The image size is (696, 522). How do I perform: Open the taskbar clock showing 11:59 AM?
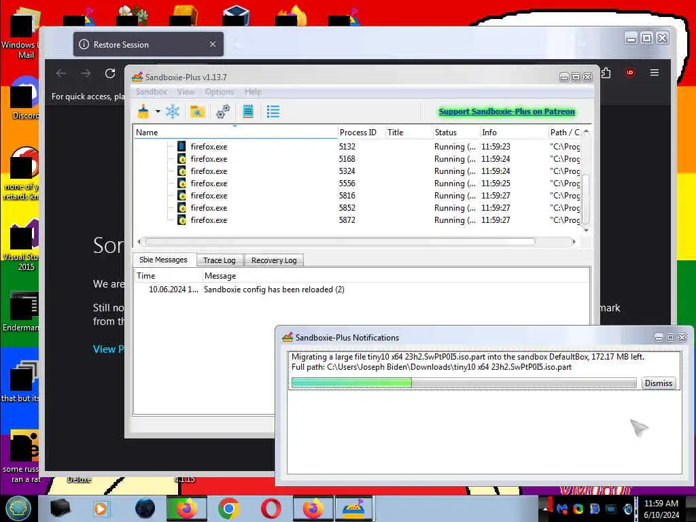point(661,509)
